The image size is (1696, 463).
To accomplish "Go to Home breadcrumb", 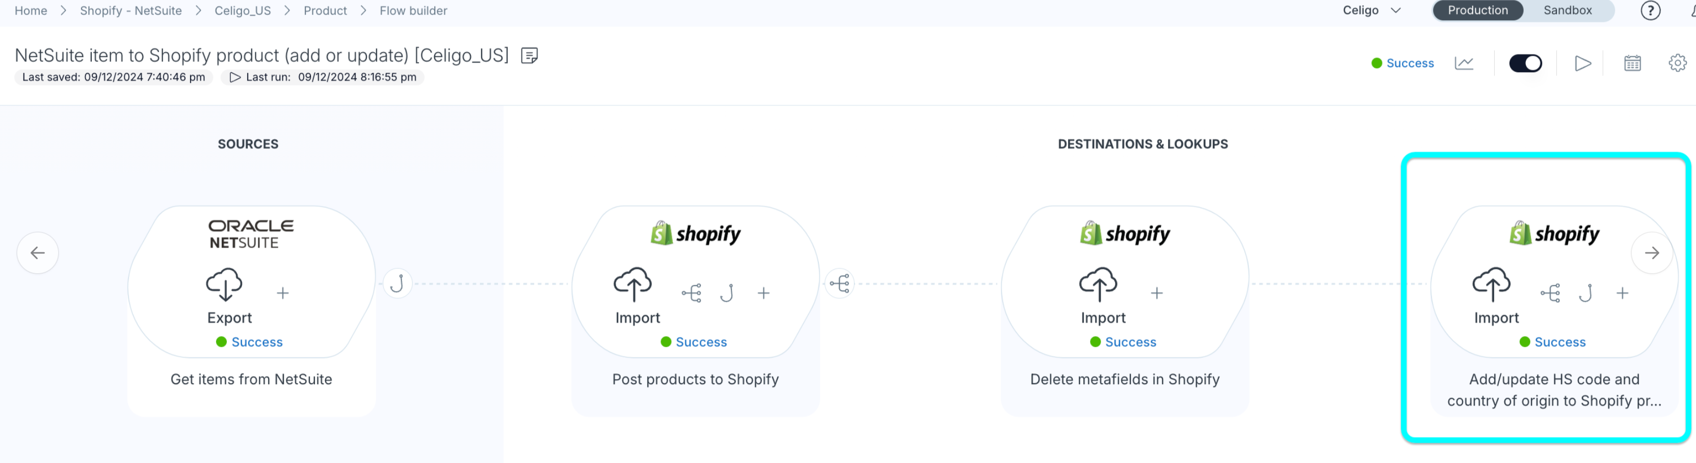I will point(31,11).
